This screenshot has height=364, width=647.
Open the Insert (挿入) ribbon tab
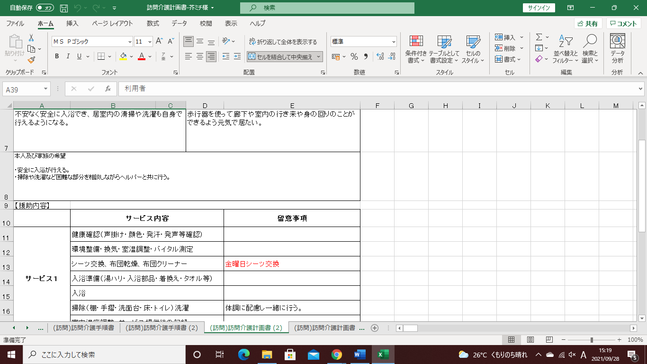72,23
